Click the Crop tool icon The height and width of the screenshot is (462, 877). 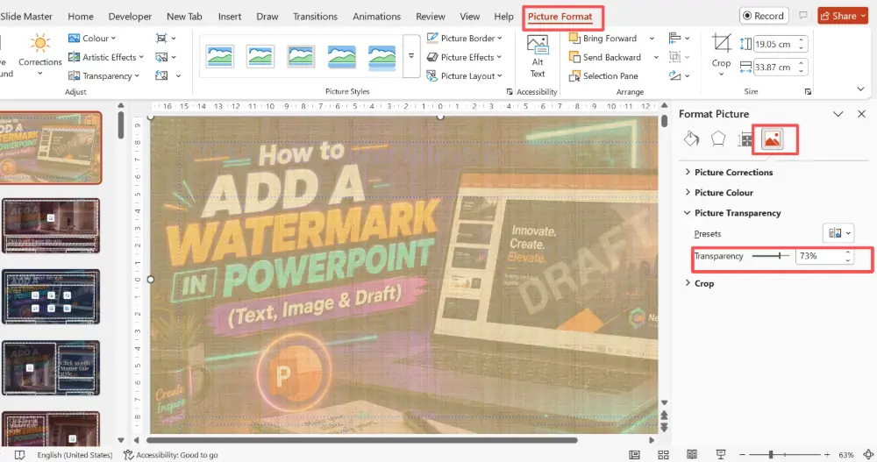point(721,44)
